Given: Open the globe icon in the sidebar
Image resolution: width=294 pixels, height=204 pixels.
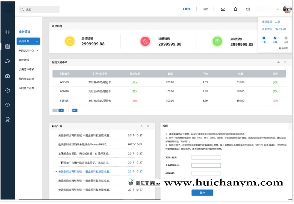Looking at the screenshot, I should tap(8, 61).
